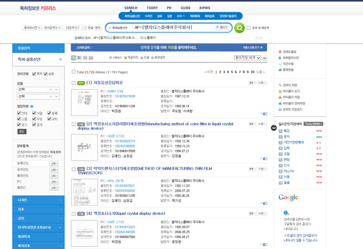Open the 페이지당 30개 dropdown

tap(248, 58)
